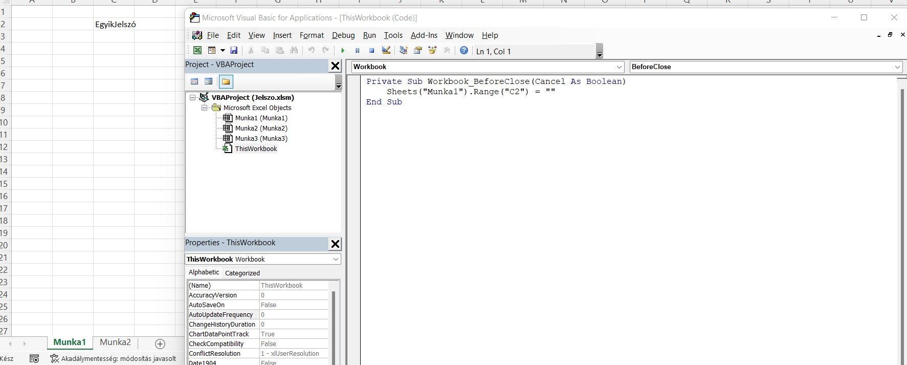
Task: Click the ChartDataPointTrack property row
Action: pyautogui.click(x=258, y=334)
